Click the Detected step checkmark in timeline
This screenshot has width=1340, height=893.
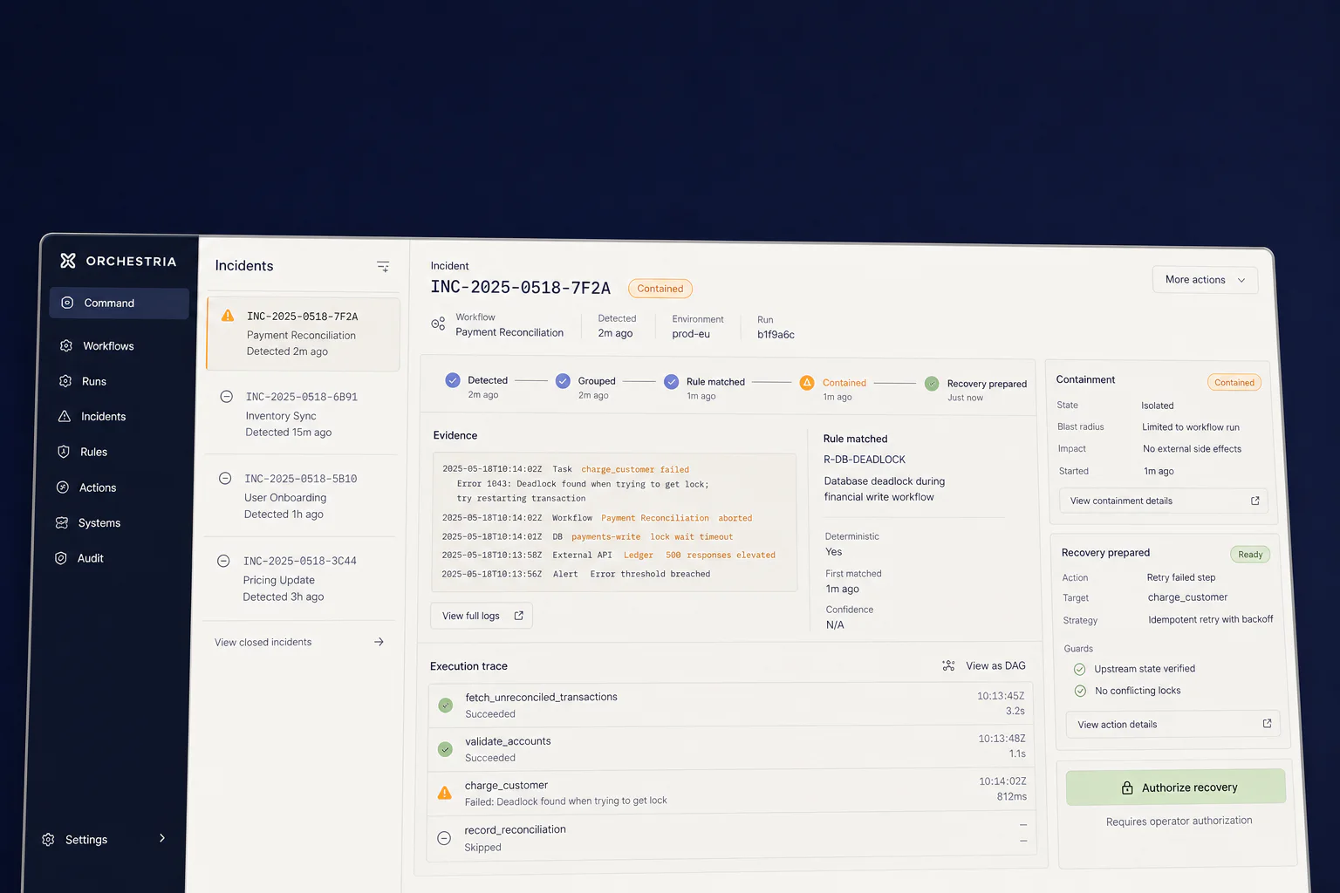[x=453, y=380]
